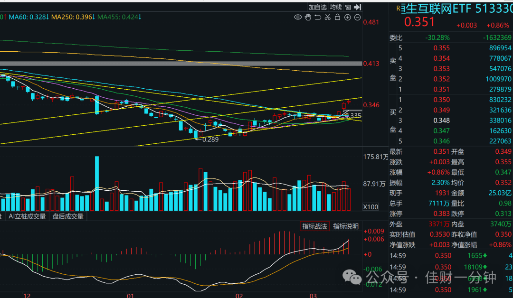This screenshot has height=298, width=513.
Task: Click the sell level 2 price 0.352
Action: pos(442,79)
